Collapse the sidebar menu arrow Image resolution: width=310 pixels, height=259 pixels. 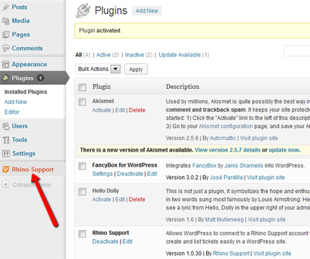pos(6,185)
